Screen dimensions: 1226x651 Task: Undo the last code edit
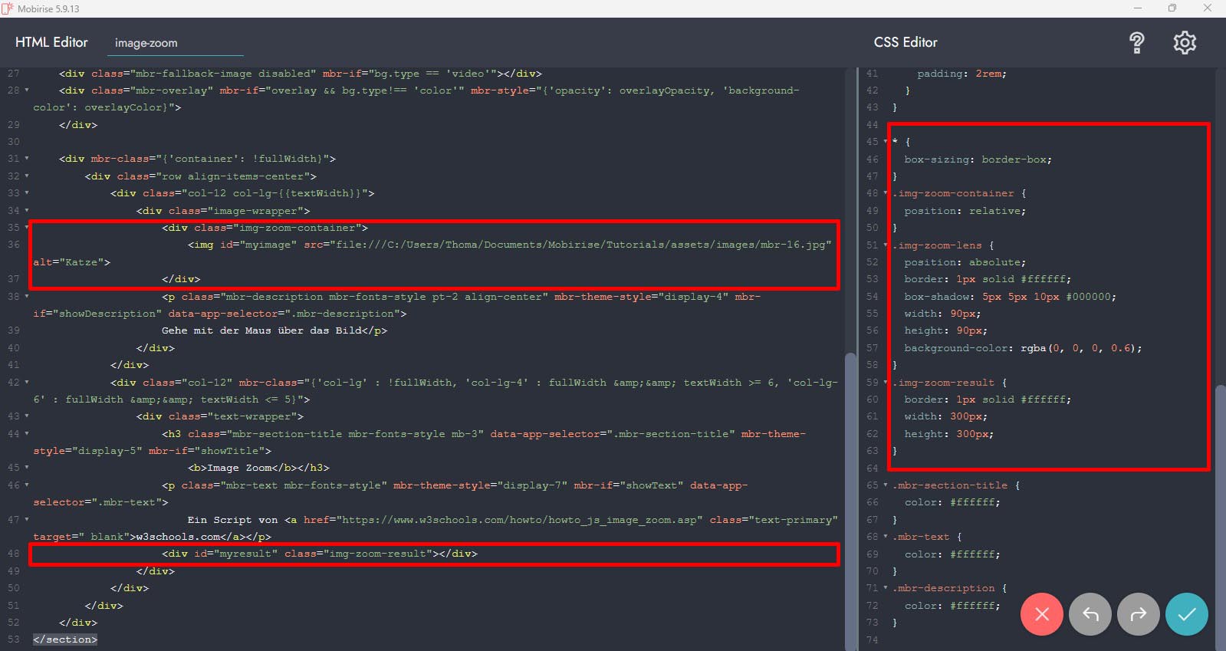coord(1090,614)
